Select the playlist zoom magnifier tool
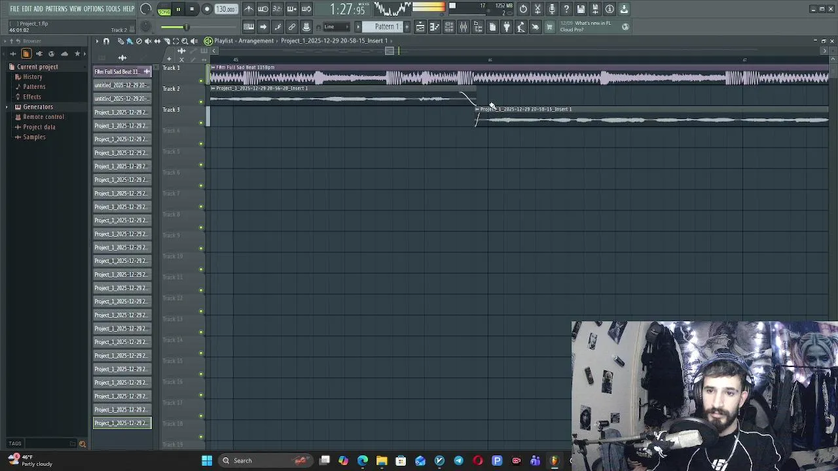The width and height of the screenshot is (838, 471). 185,41
